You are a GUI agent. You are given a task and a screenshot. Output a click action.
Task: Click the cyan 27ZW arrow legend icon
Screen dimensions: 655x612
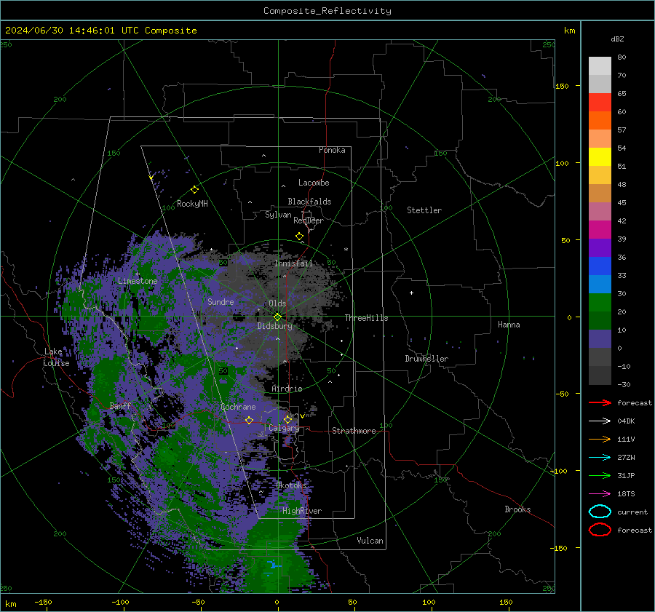[x=600, y=458]
